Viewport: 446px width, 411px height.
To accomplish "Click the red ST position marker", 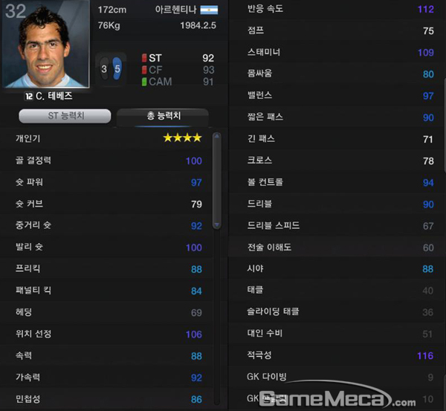I will click(x=144, y=58).
